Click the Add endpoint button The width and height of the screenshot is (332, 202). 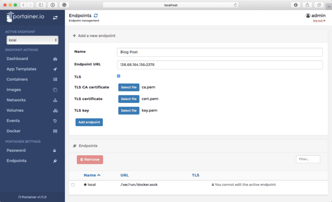[x=89, y=122]
